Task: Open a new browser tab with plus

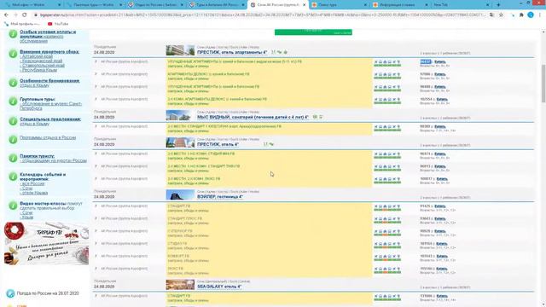Action: click(498, 5)
